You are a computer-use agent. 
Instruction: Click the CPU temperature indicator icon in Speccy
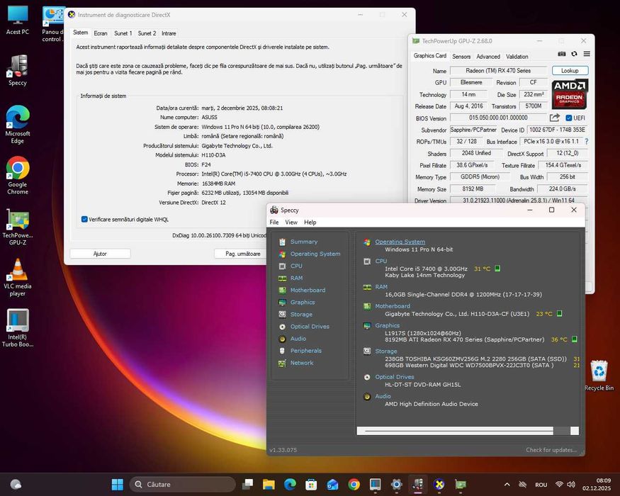coord(497,269)
